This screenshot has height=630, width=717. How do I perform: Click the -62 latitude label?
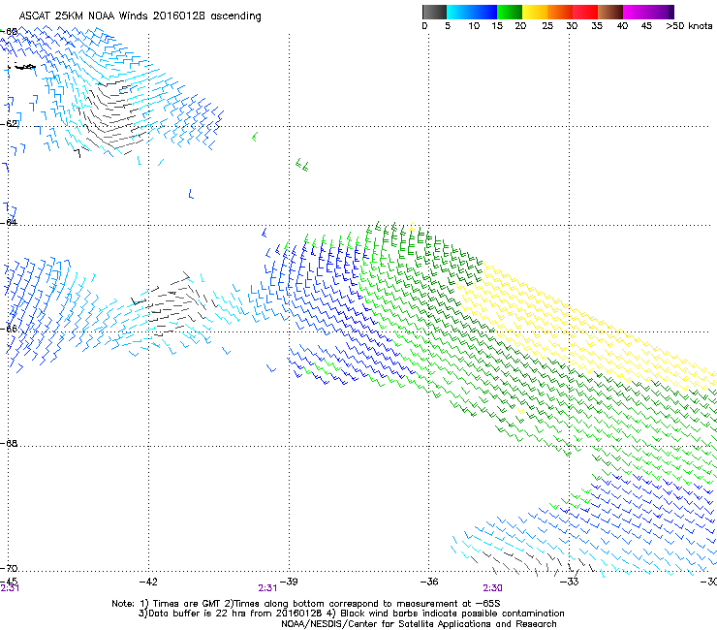[x=10, y=123]
